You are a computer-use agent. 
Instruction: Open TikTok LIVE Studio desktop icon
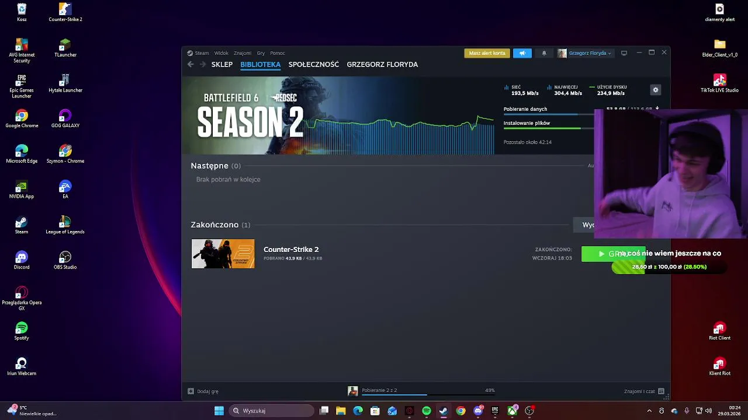(x=720, y=83)
